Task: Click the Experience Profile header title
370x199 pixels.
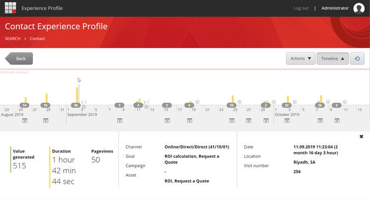Action: [42, 8]
